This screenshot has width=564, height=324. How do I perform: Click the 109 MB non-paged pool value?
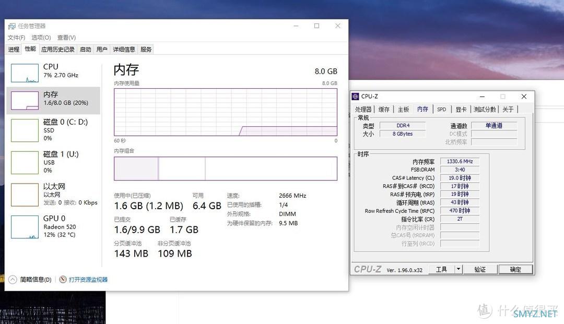175,254
